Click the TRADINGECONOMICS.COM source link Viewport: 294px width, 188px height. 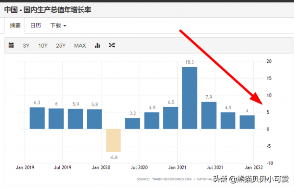[172, 179]
